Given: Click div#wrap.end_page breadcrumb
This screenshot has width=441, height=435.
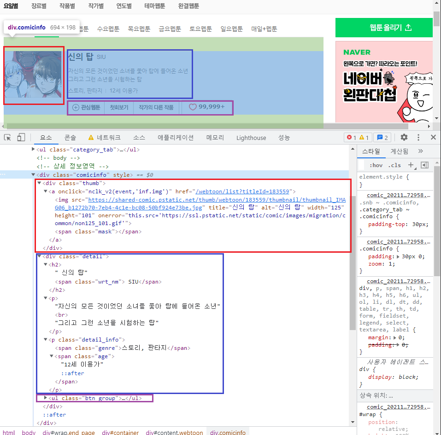Looking at the screenshot, I should coord(69,432).
